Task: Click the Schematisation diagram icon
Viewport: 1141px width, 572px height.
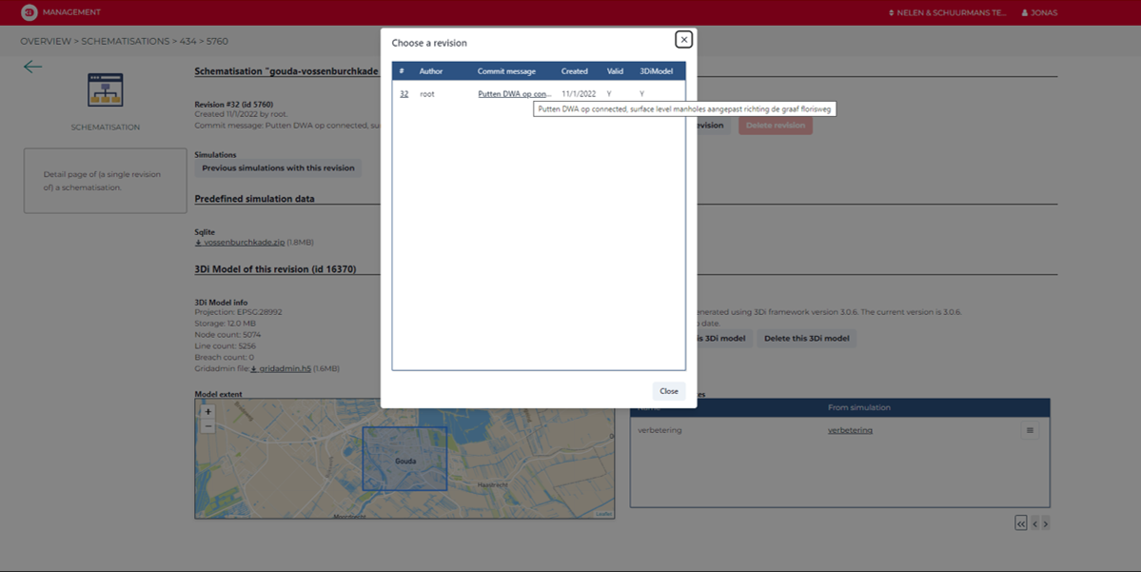Action: point(105,90)
